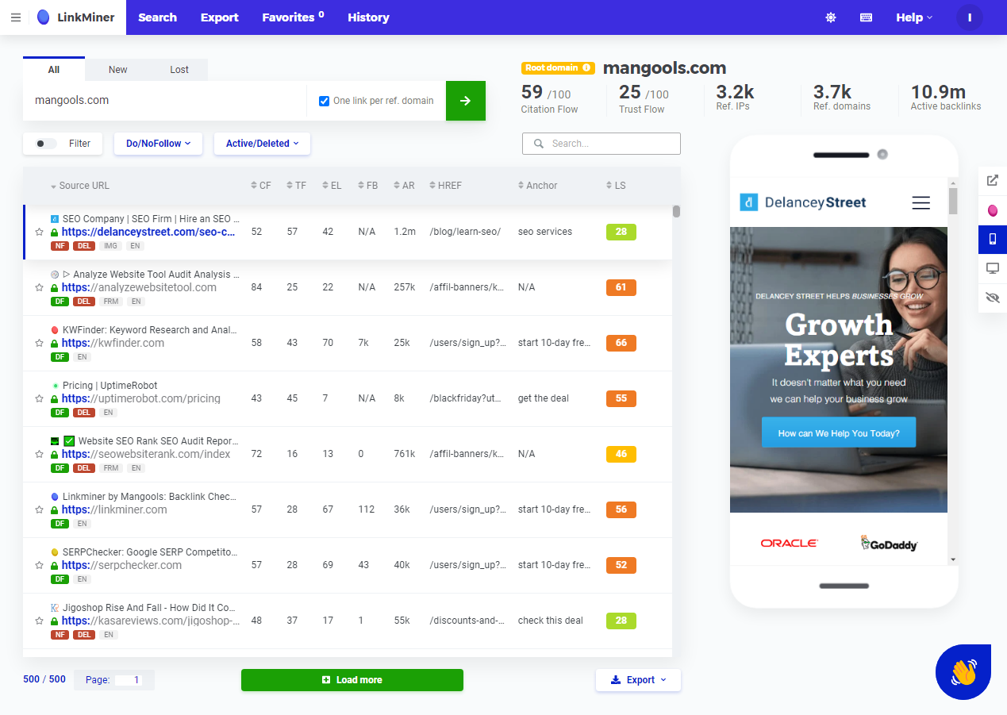This screenshot has width=1007, height=715.
Task: Toggle dark mode sun icon
Action: pos(831,17)
